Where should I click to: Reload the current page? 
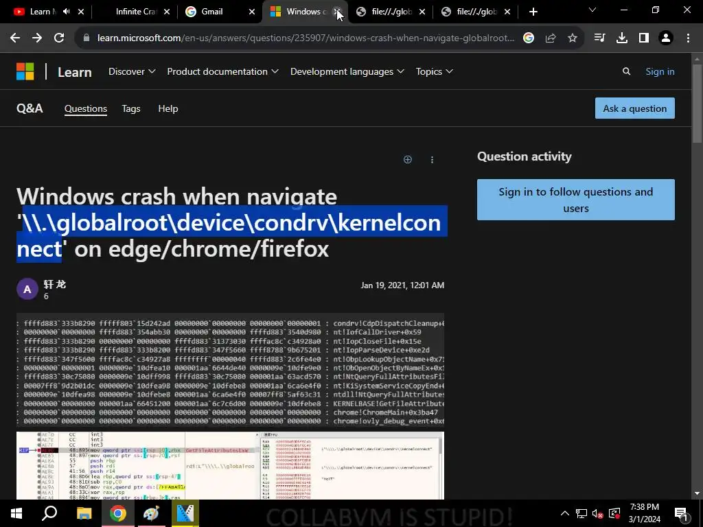coord(59,38)
